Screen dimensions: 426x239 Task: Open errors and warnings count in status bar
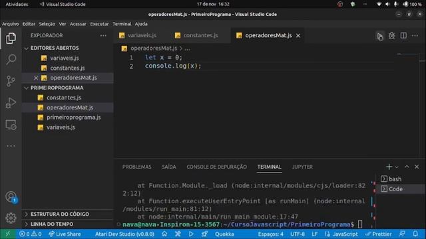click(30, 234)
